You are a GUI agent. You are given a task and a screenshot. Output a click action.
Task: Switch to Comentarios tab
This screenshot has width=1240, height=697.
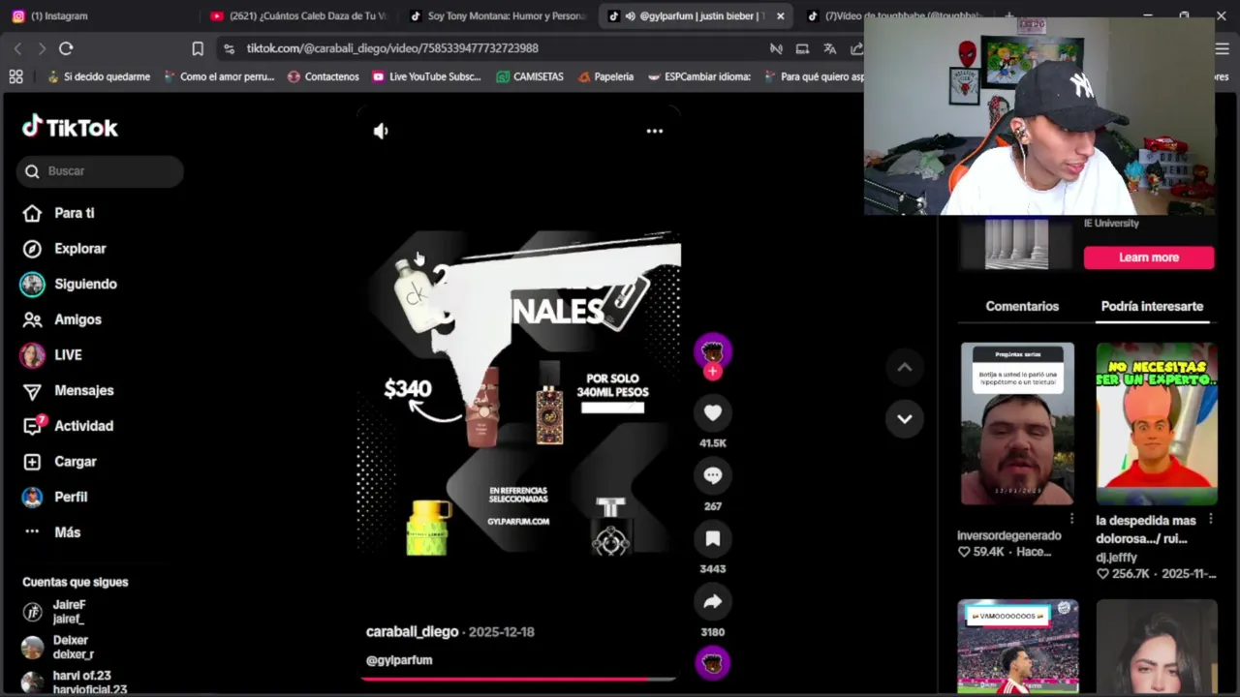pos(1022,306)
